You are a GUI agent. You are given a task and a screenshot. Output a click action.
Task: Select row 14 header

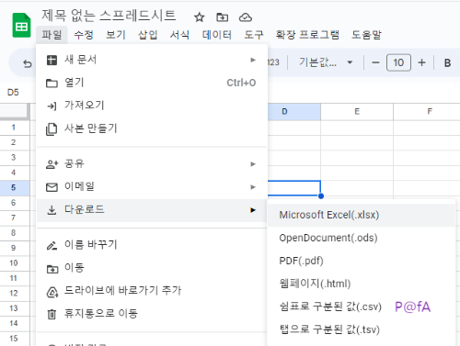pos(14,323)
